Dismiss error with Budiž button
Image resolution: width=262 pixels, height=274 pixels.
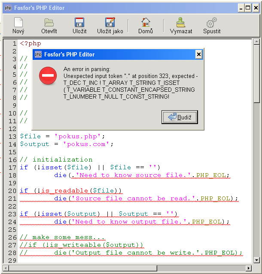point(180,117)
